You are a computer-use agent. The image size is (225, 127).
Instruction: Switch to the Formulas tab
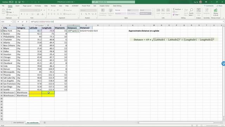pos(38,6)
